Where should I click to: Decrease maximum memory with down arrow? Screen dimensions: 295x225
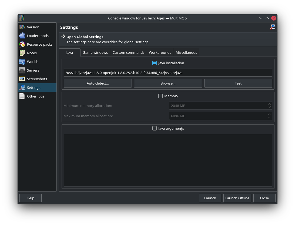pos(269,117)
